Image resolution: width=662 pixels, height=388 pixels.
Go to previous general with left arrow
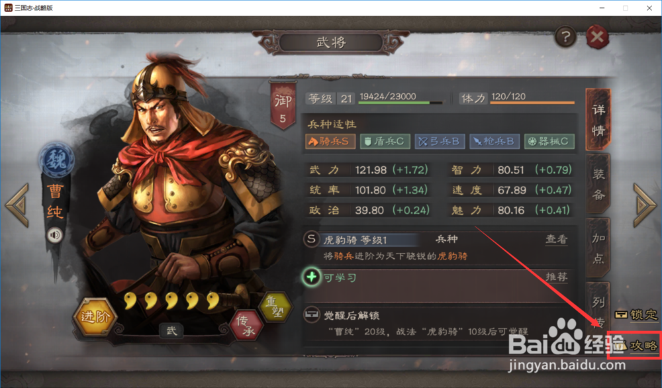(x=17, y=205)
